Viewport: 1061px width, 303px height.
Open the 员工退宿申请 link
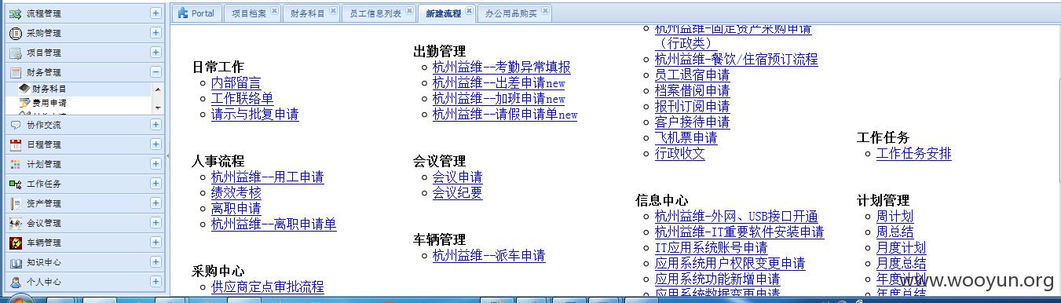pos(692,75)
